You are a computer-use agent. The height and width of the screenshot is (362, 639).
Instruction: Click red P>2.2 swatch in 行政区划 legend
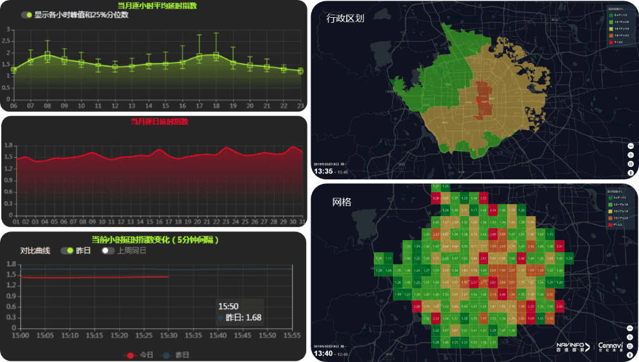pos(610,41)
